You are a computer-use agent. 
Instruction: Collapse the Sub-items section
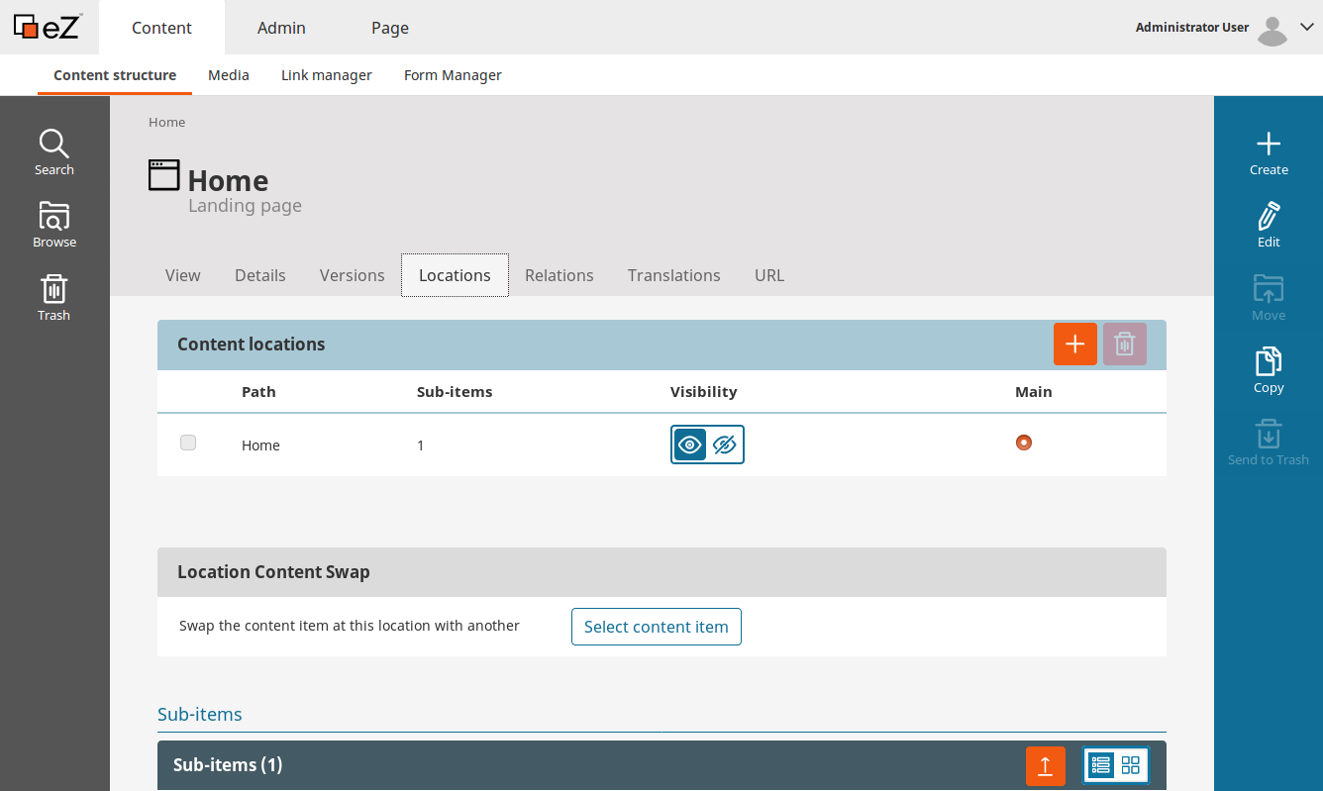(x=199, y=714)
